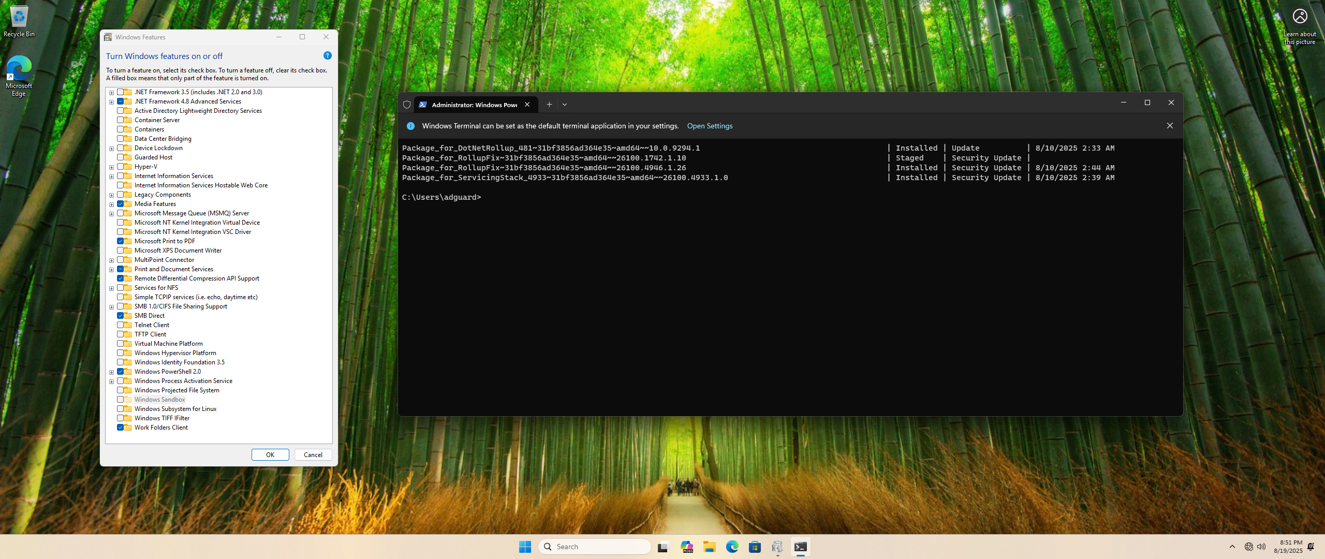Select the Data Center Bridging row
The width and height of the screenshot is (1325, 559).
coord(163,139)
